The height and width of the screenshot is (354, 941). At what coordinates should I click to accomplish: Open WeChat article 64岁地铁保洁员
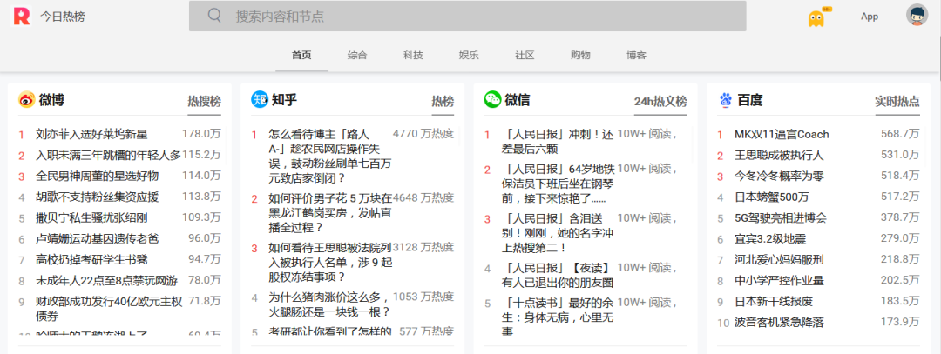tap(558, 184)
